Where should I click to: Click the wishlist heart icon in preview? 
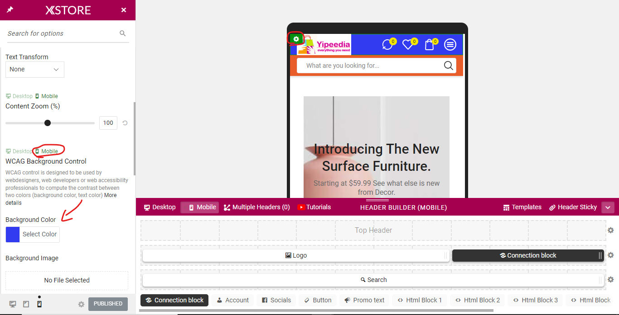point(409,44)
